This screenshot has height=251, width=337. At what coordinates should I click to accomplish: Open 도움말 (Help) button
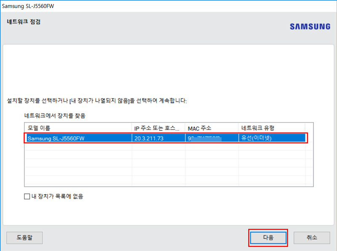[24, 238]
